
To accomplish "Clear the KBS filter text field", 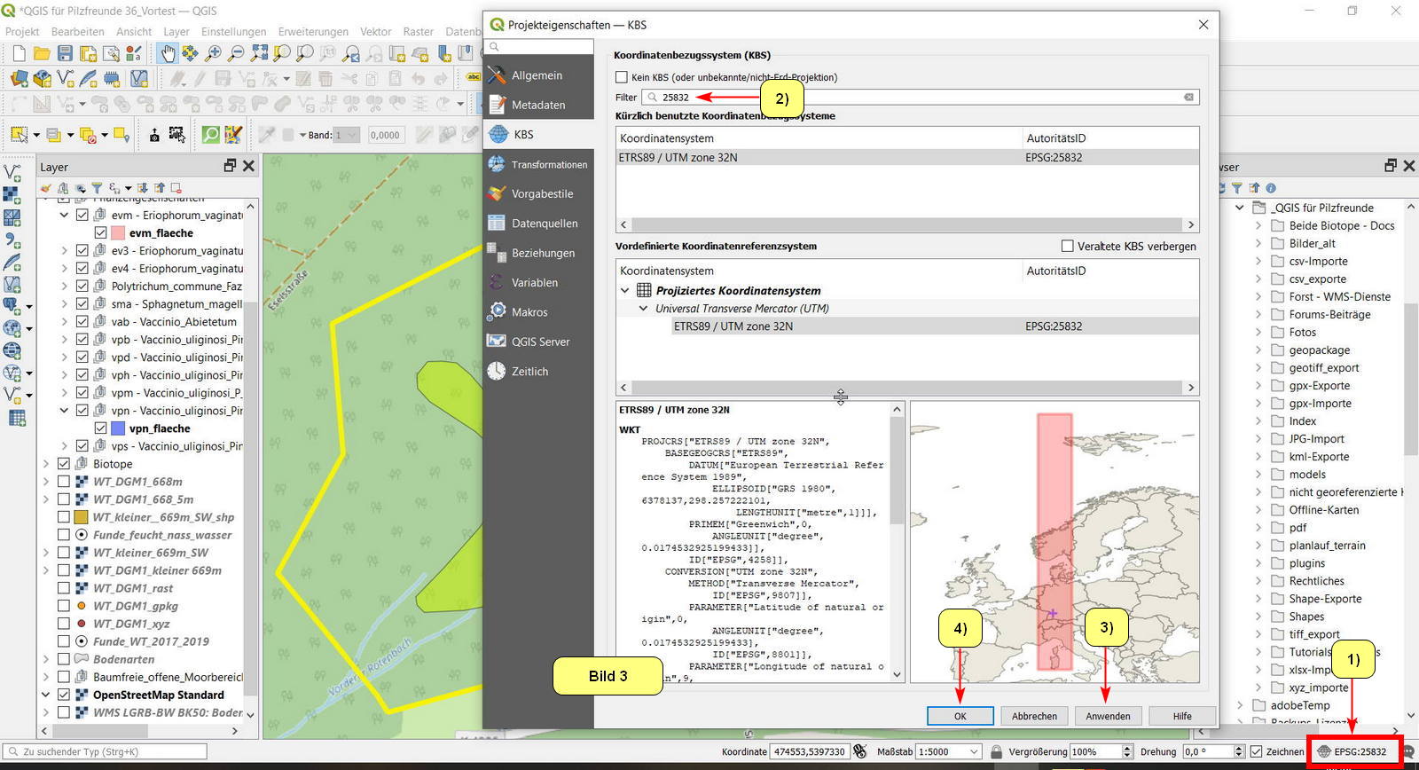I will (x=1188, y=98).
